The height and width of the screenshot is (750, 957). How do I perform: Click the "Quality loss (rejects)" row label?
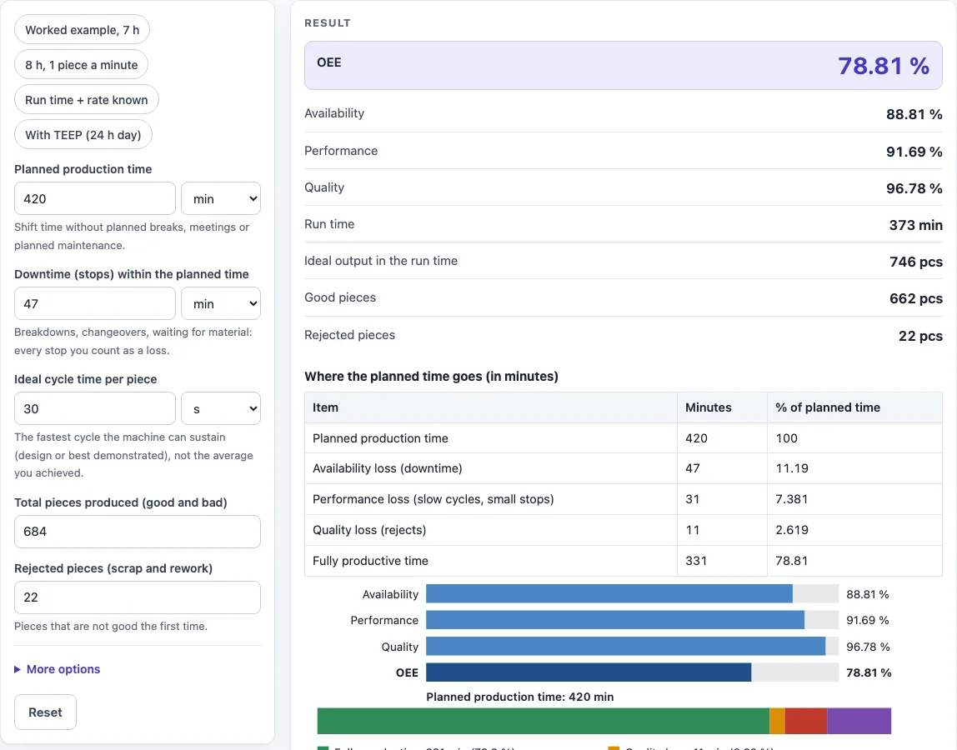(369, 530)
